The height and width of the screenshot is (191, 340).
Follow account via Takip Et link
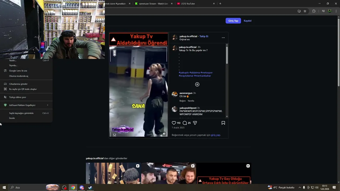click(204, 36)
